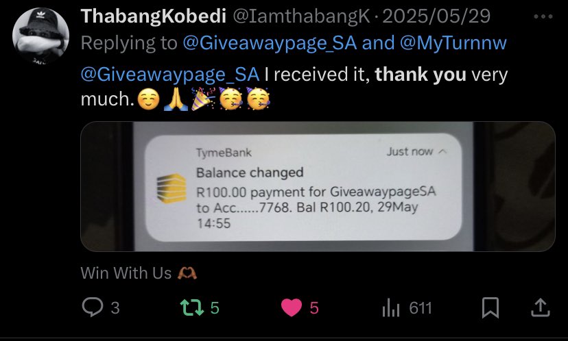
Task: Click the ThabangKobedi display name
Action: pyautogui.click(x=154, y=16)
